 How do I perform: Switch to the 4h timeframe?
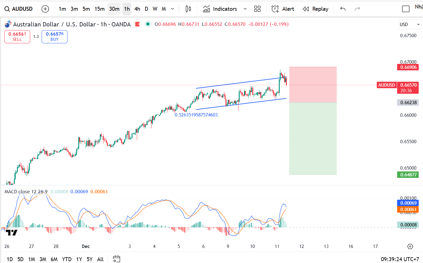[137, 9]
